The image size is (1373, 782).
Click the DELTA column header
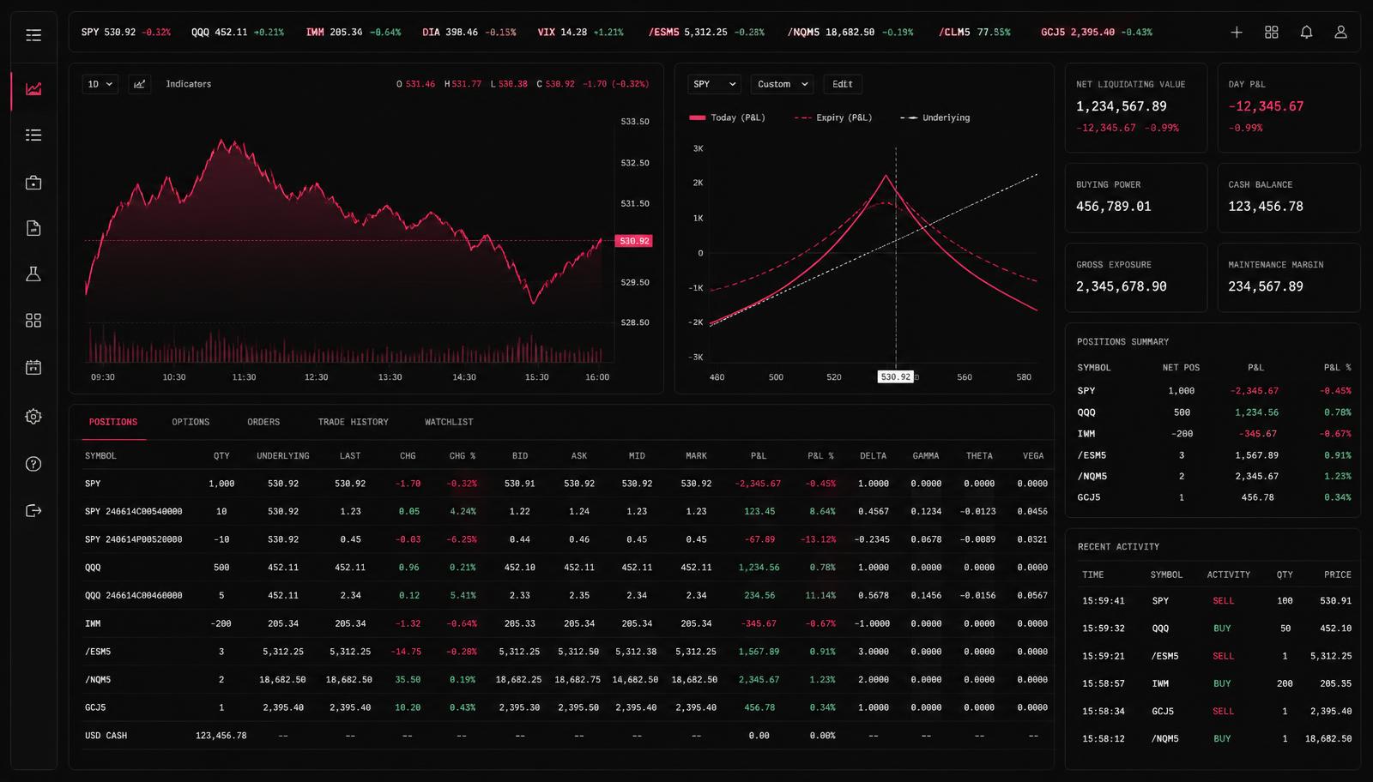coord(874,456)
